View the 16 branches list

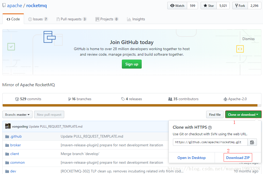pyautogui.click(x=80, y=99)
